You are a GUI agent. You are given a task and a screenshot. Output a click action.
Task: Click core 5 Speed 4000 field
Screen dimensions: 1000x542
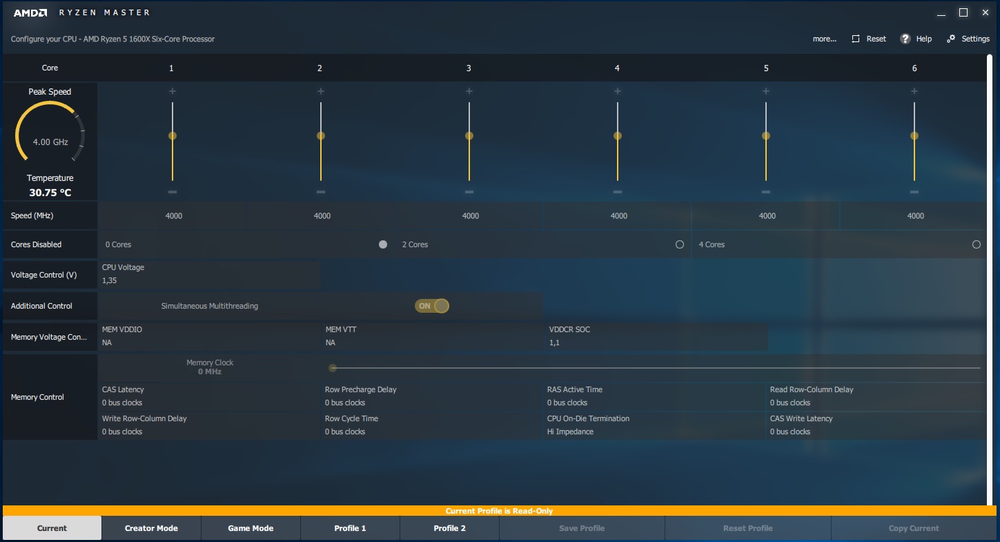point(767,216)
